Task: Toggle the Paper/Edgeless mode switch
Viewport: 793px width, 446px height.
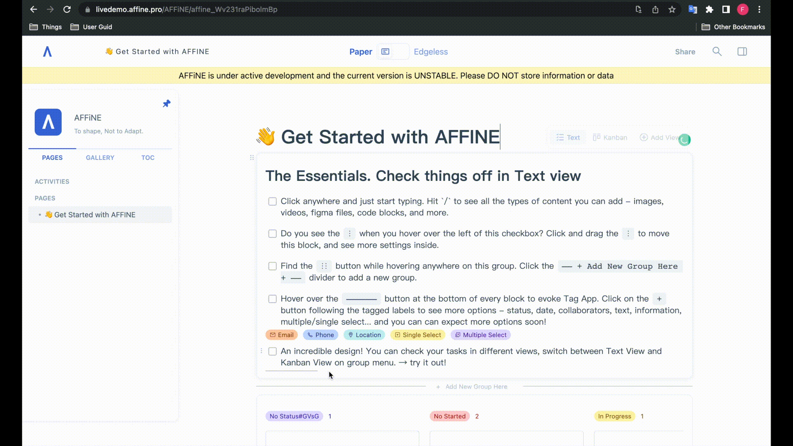Action: [393, 52]
